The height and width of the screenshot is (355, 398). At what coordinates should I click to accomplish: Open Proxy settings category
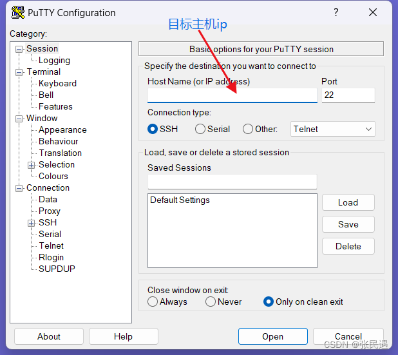(50, 211)
